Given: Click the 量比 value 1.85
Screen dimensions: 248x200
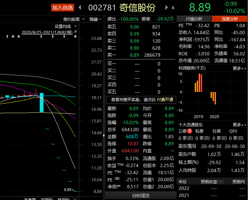Looking at the screenshot, I should (169, 137).
